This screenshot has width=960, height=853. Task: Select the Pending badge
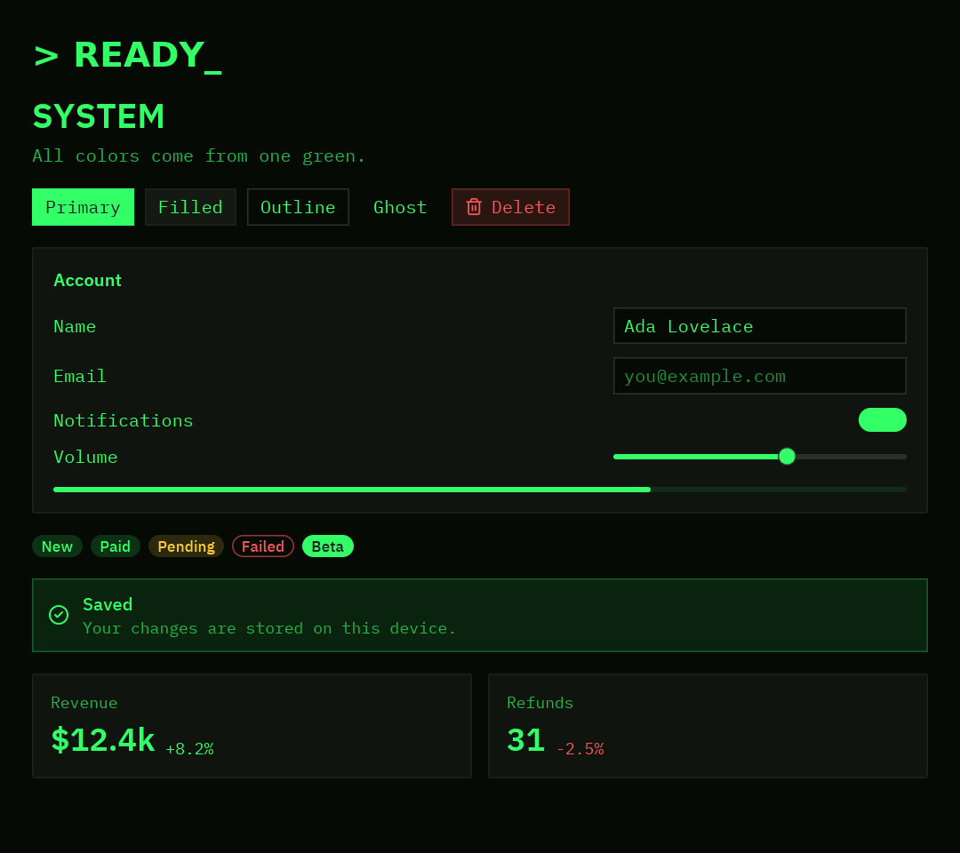(186, 546)
